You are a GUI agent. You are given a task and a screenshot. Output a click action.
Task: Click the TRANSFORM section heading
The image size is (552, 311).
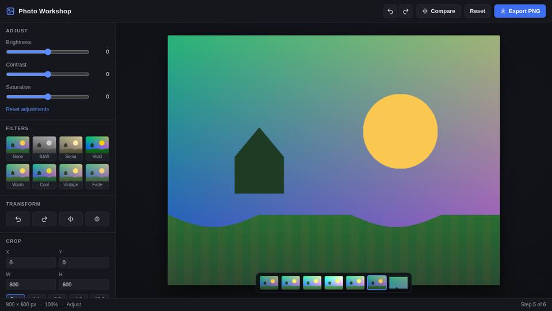[x=23, y=204]
